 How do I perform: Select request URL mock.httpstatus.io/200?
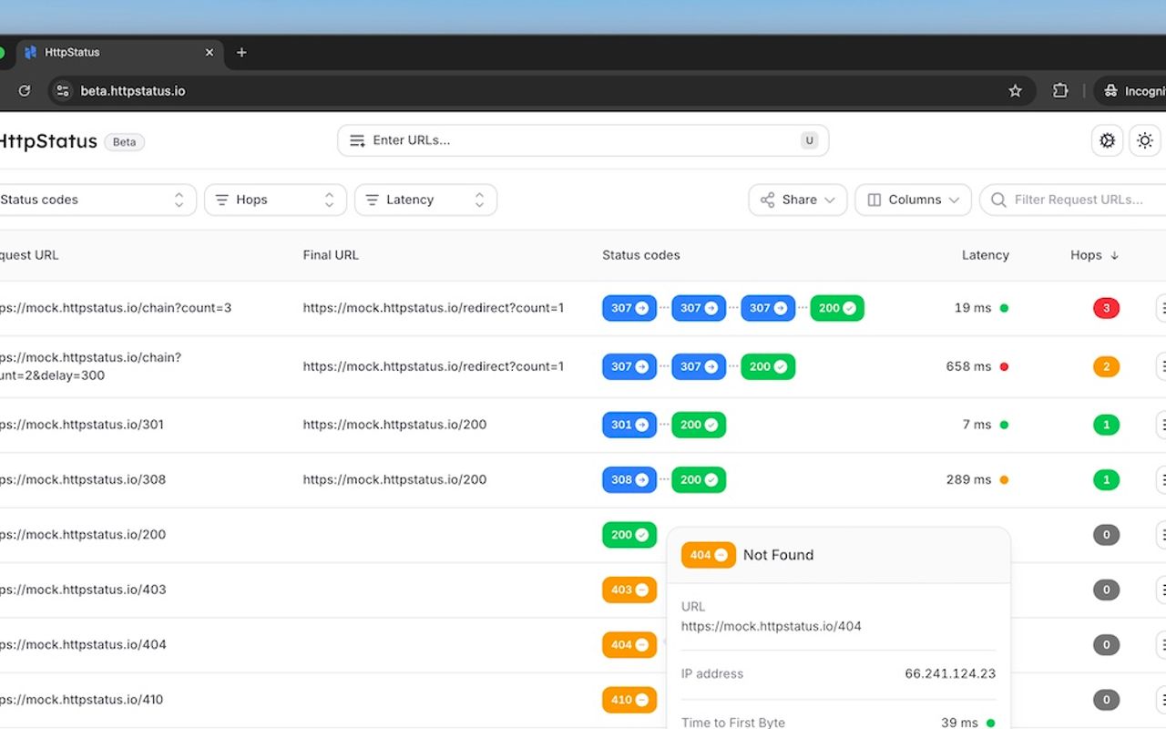pos(83,535)
